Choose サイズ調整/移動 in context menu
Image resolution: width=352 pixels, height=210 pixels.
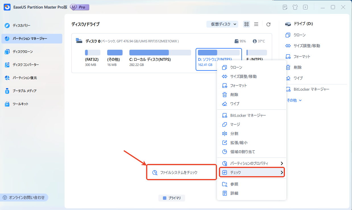pos(252,76)
